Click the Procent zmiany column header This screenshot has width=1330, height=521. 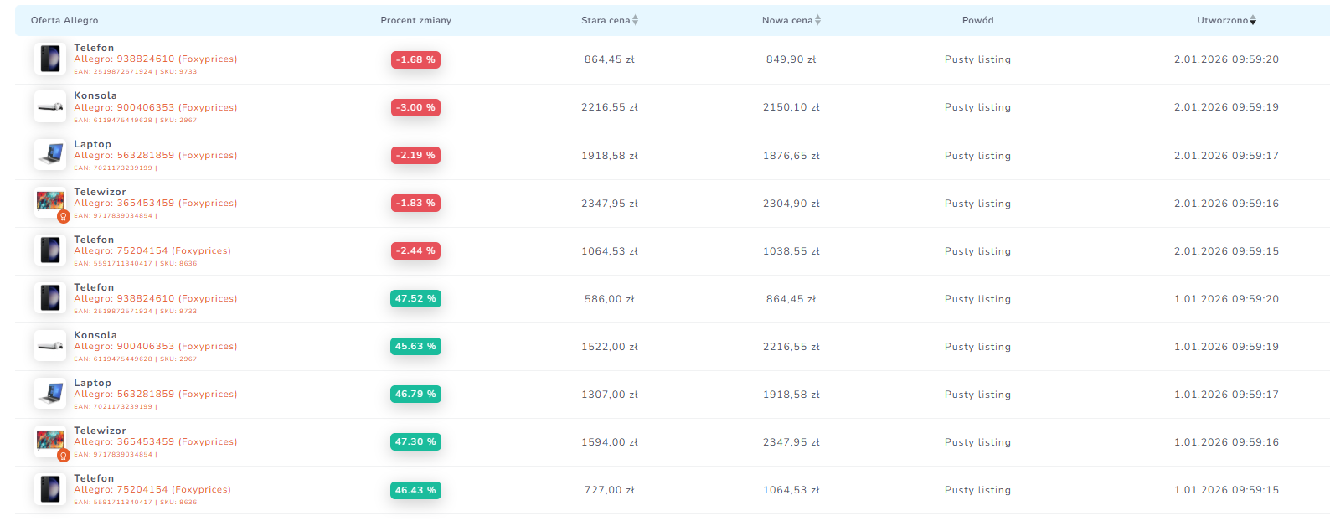pyautogui.click(x=415, y=20)
